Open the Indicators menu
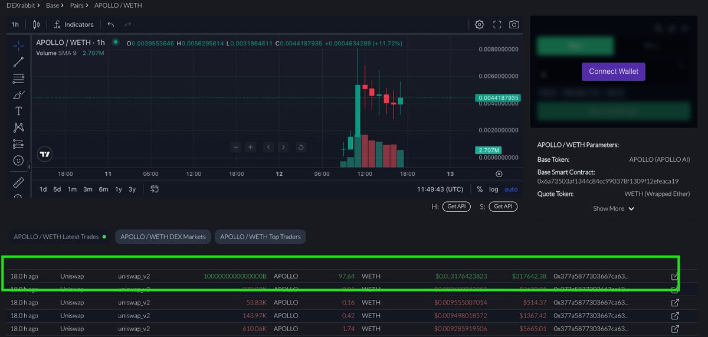Viewport: 708px width, 337px height. (74, 25)
